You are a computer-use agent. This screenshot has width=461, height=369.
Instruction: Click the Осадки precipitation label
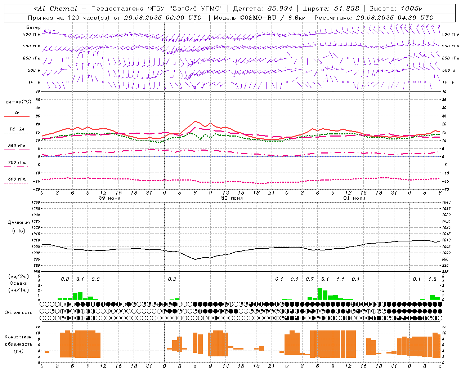coord(19,283)
